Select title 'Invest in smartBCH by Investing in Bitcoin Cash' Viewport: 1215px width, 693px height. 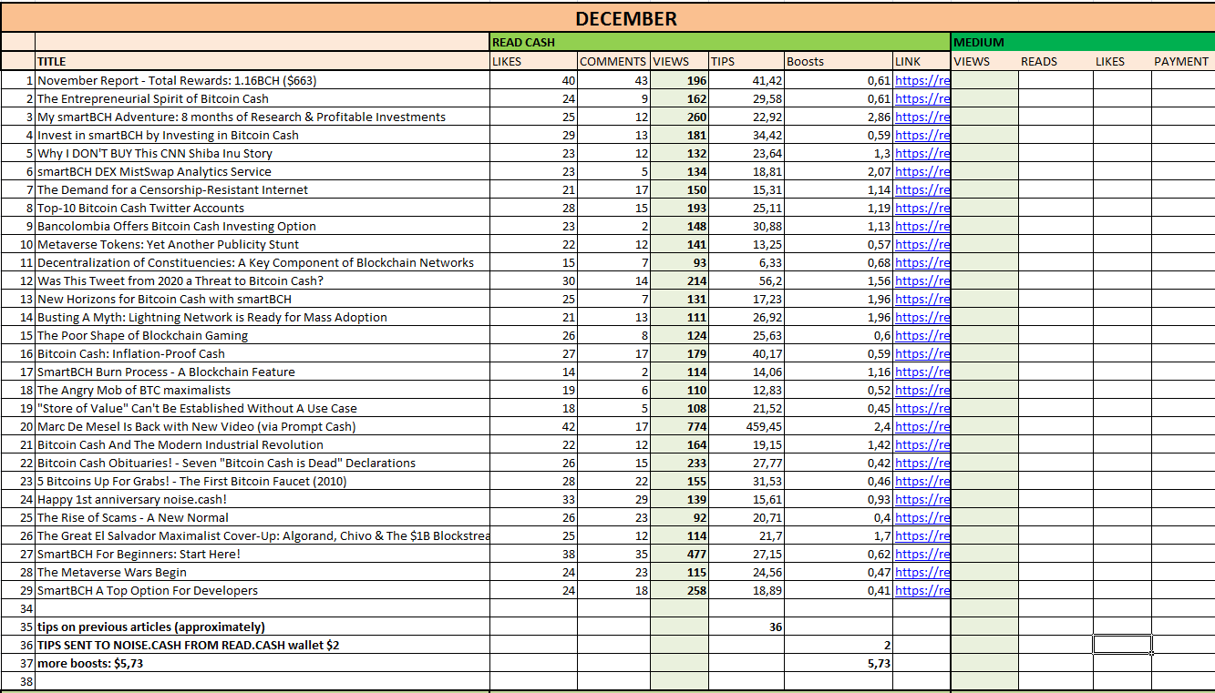click(x=263, y=135)
